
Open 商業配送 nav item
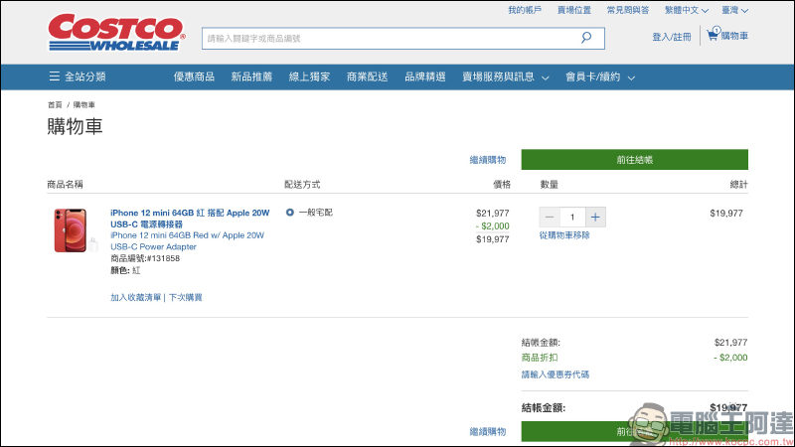pyautogui.click(x=368, y=77)
